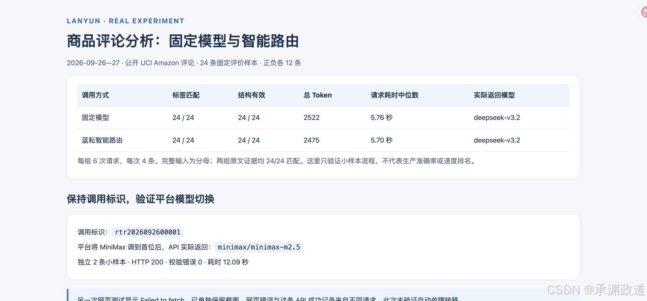Click the 总 Token column header

point(318,95)
